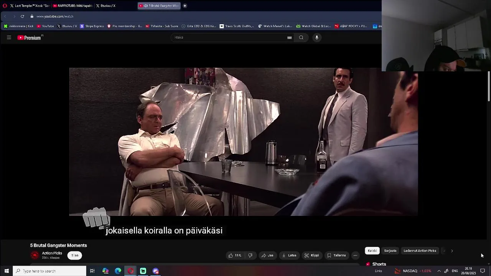The width and height of the screenshot is (491, 276).
Task: Open Watch Marvel's bookmark
Action: click(275, 26)
